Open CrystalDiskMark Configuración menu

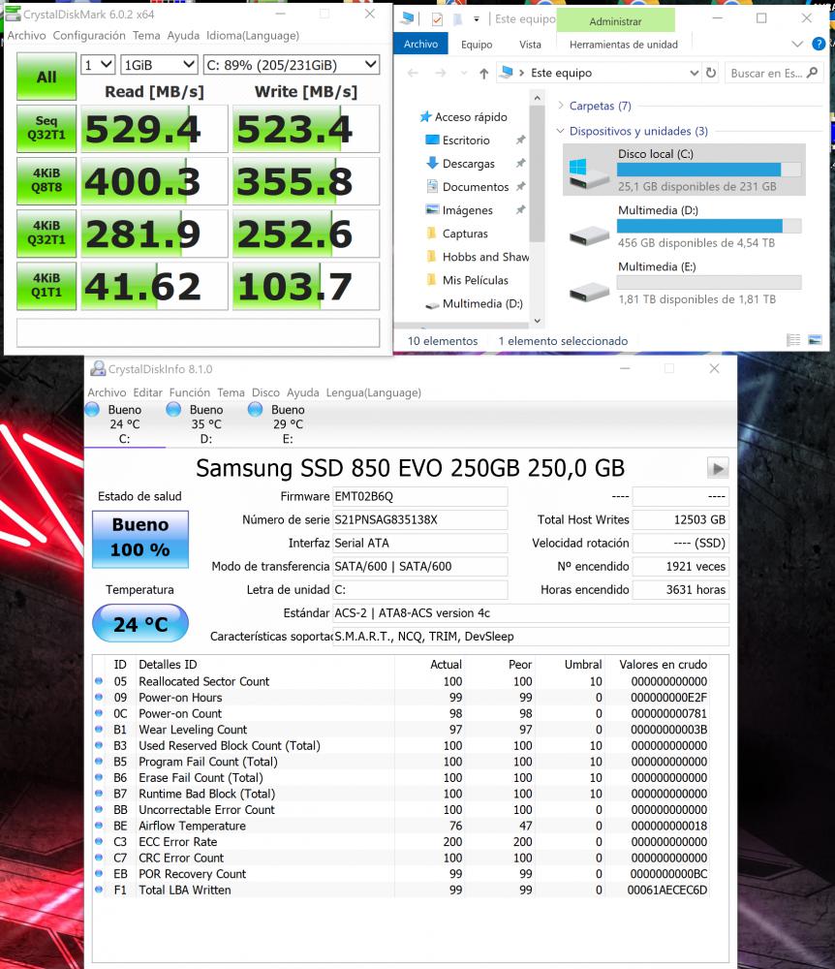(89, 35)
